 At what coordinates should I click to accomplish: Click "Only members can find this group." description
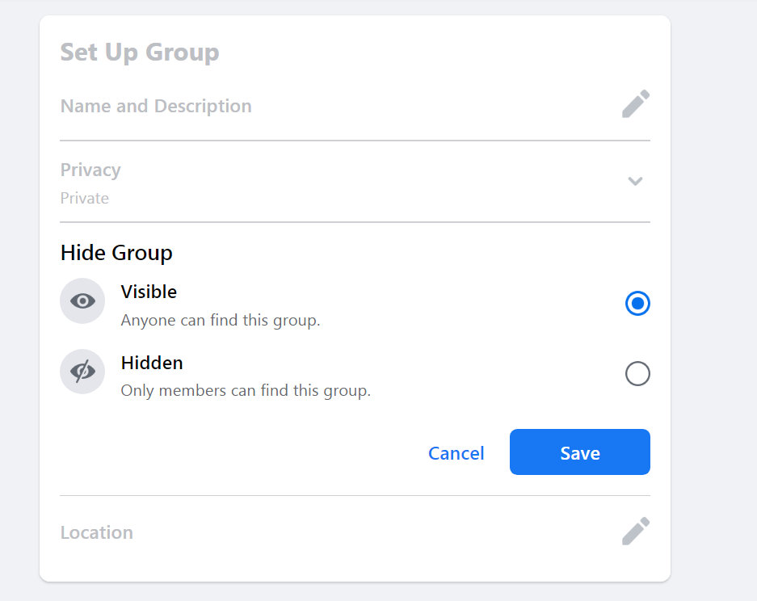click(x=246, y=391)
